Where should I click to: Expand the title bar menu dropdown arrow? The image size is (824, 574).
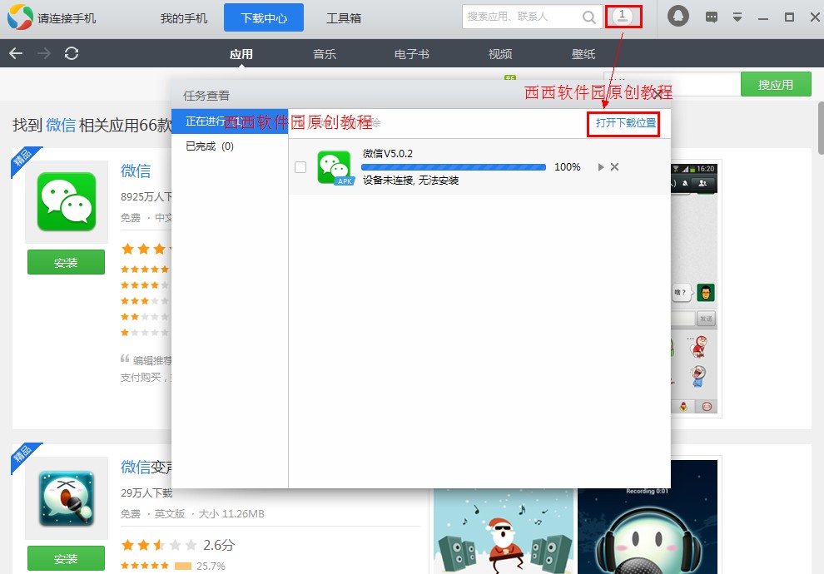tap(737, 17)
